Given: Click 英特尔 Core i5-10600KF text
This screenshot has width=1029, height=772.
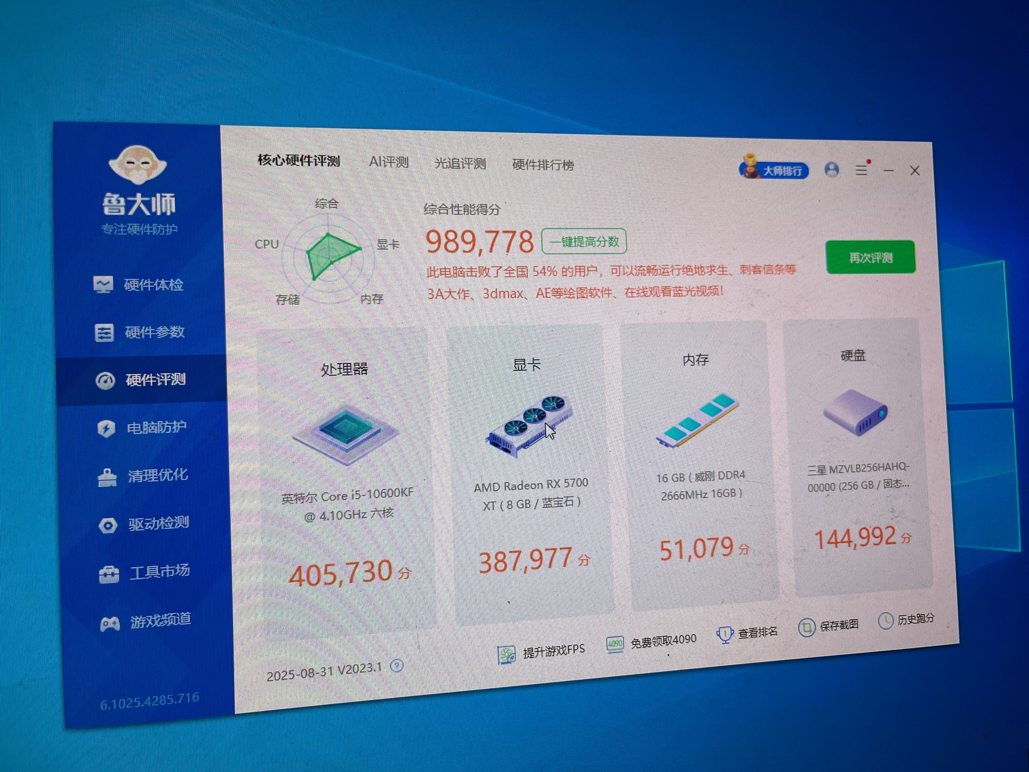Looking at the screenshot, I should (347, 496).
